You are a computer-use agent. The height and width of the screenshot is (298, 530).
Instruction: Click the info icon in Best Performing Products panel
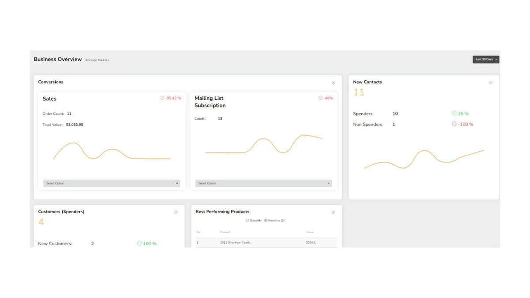pos(333,212)
